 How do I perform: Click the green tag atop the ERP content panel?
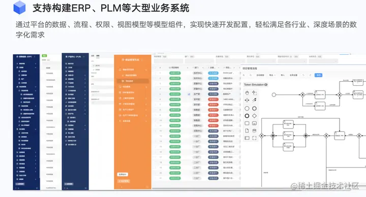point(44,56)
